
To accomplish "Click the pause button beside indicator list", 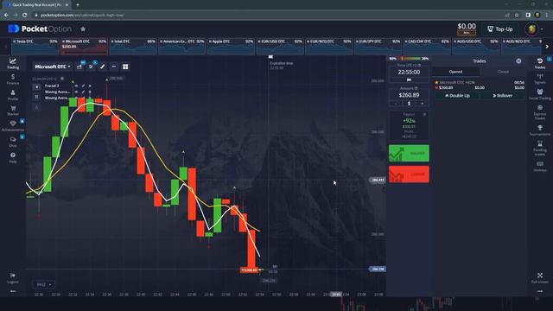I will pyautogui.click(x=36, y=97).
